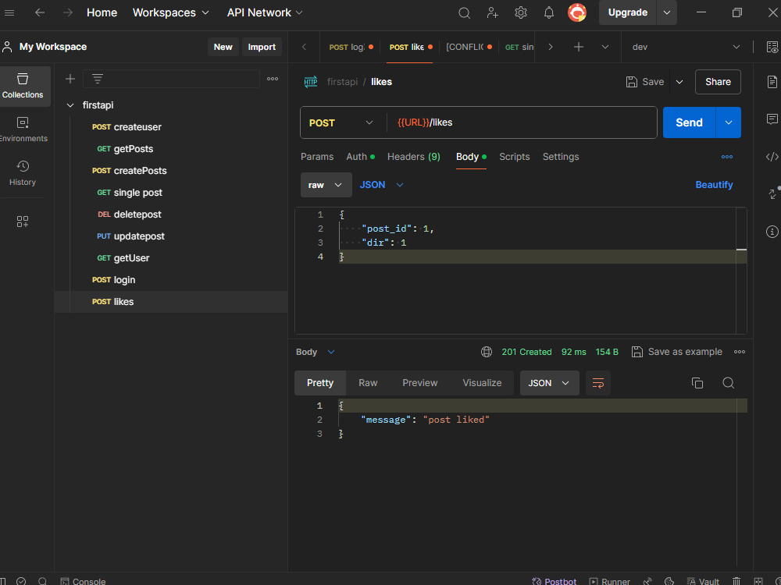
Task: Open response more options (three dots)
Action: click(740, 352)
